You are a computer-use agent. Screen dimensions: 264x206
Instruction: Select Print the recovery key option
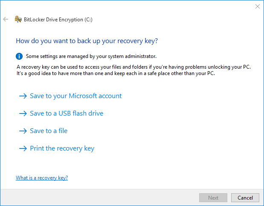click(62, 148)
